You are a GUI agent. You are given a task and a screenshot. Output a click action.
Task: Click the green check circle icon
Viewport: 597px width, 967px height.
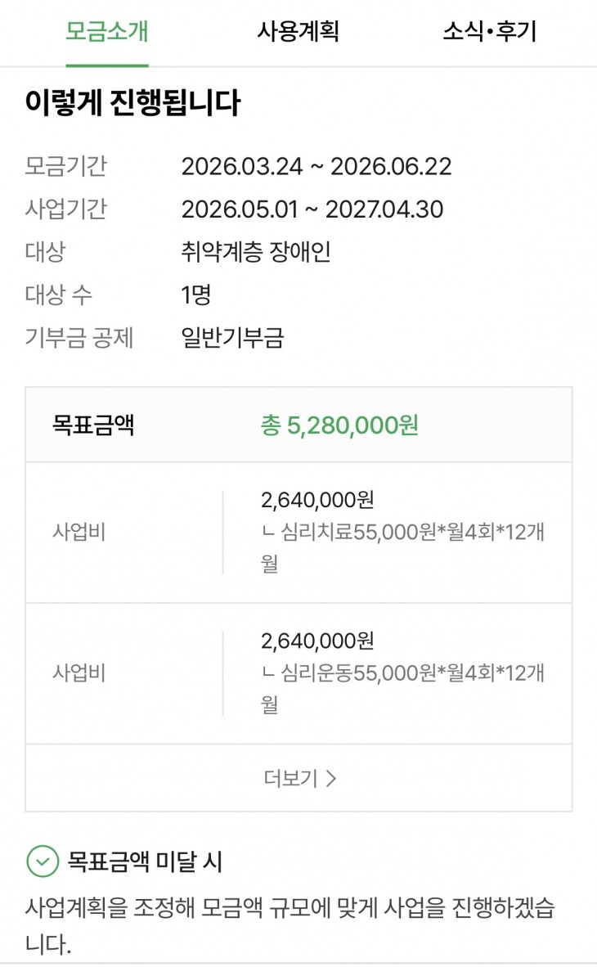[x=43, y=861]
